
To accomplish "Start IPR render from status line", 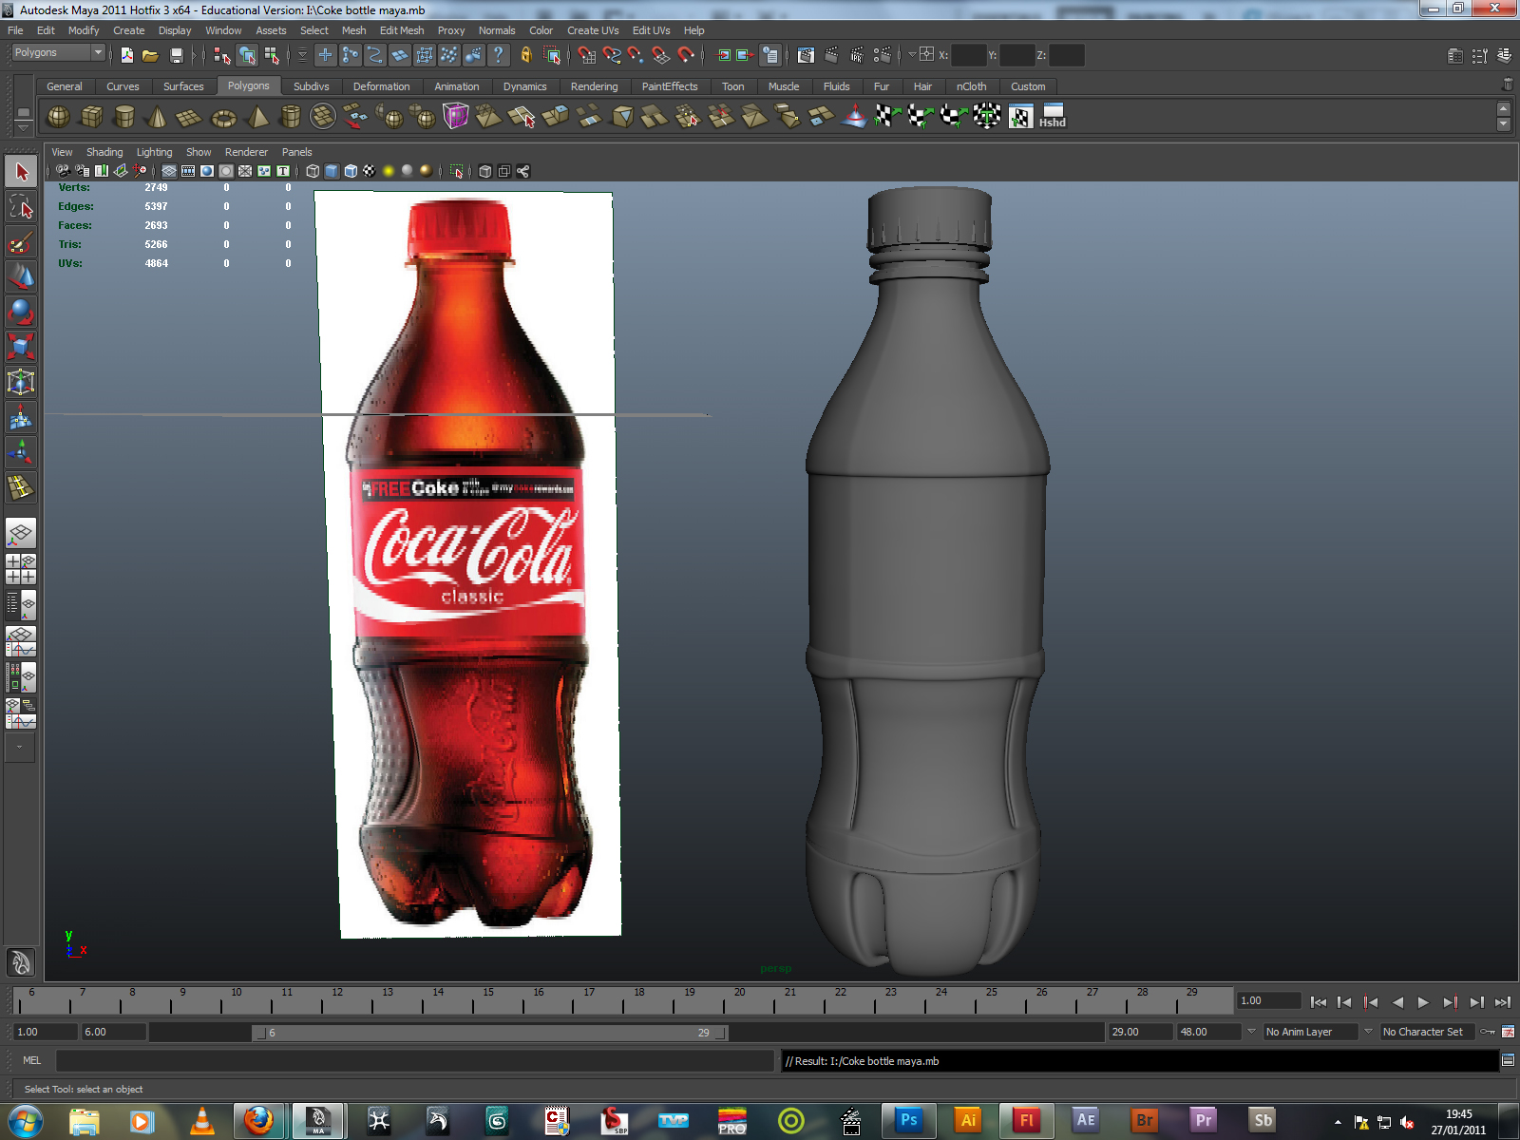I will [x=857, y=55].
